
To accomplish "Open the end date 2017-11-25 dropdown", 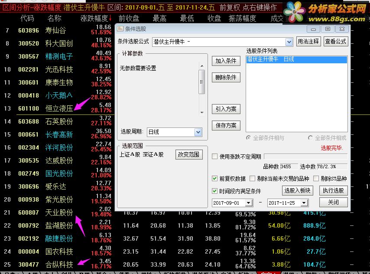I will coord(304,203).
